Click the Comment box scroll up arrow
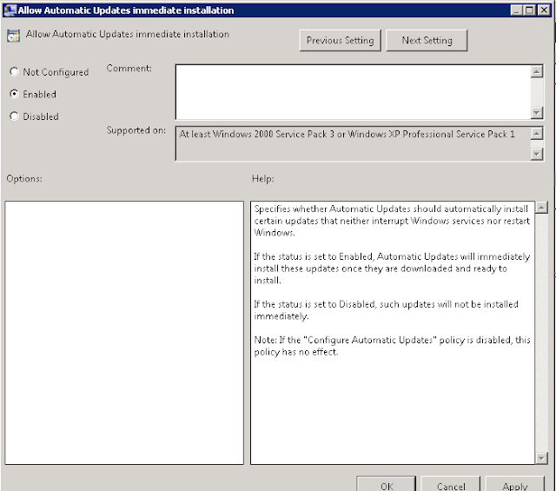 [537, 71]
